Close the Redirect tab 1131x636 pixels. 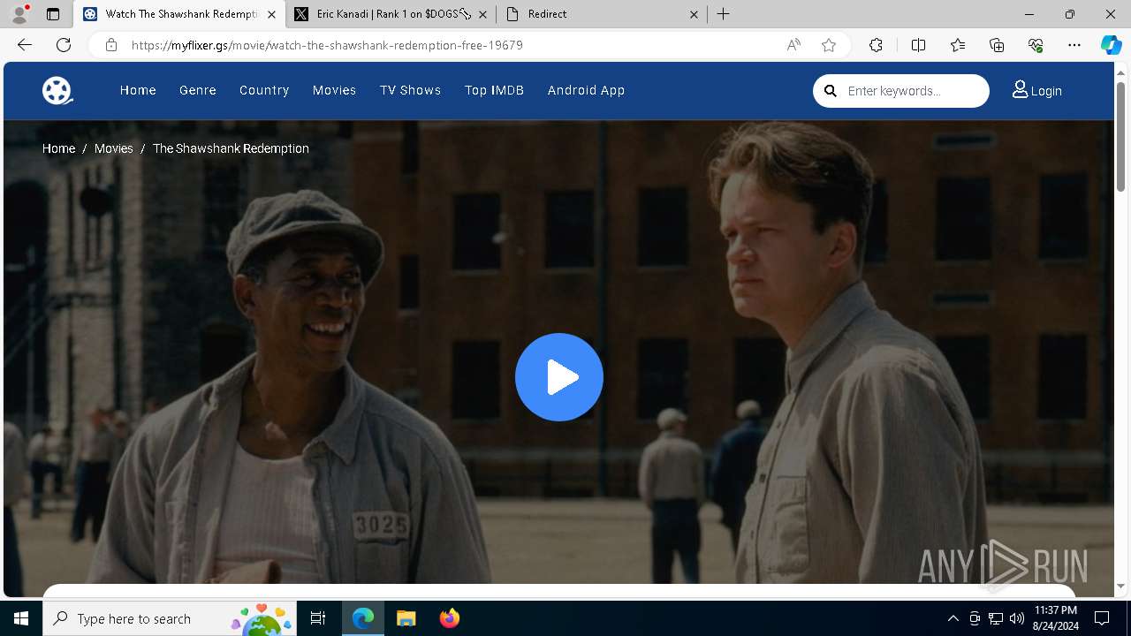pos(694,14)
